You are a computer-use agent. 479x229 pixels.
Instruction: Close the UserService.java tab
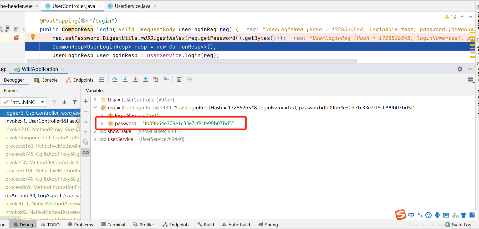point(155,6)
